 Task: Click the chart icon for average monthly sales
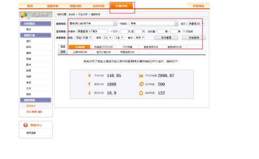coord(141,75)
